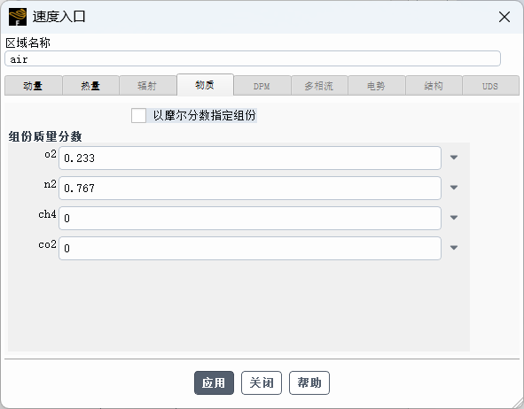This screenshot has width=524, height=409.
Task: Open the DPM tab
Action: 262,86
